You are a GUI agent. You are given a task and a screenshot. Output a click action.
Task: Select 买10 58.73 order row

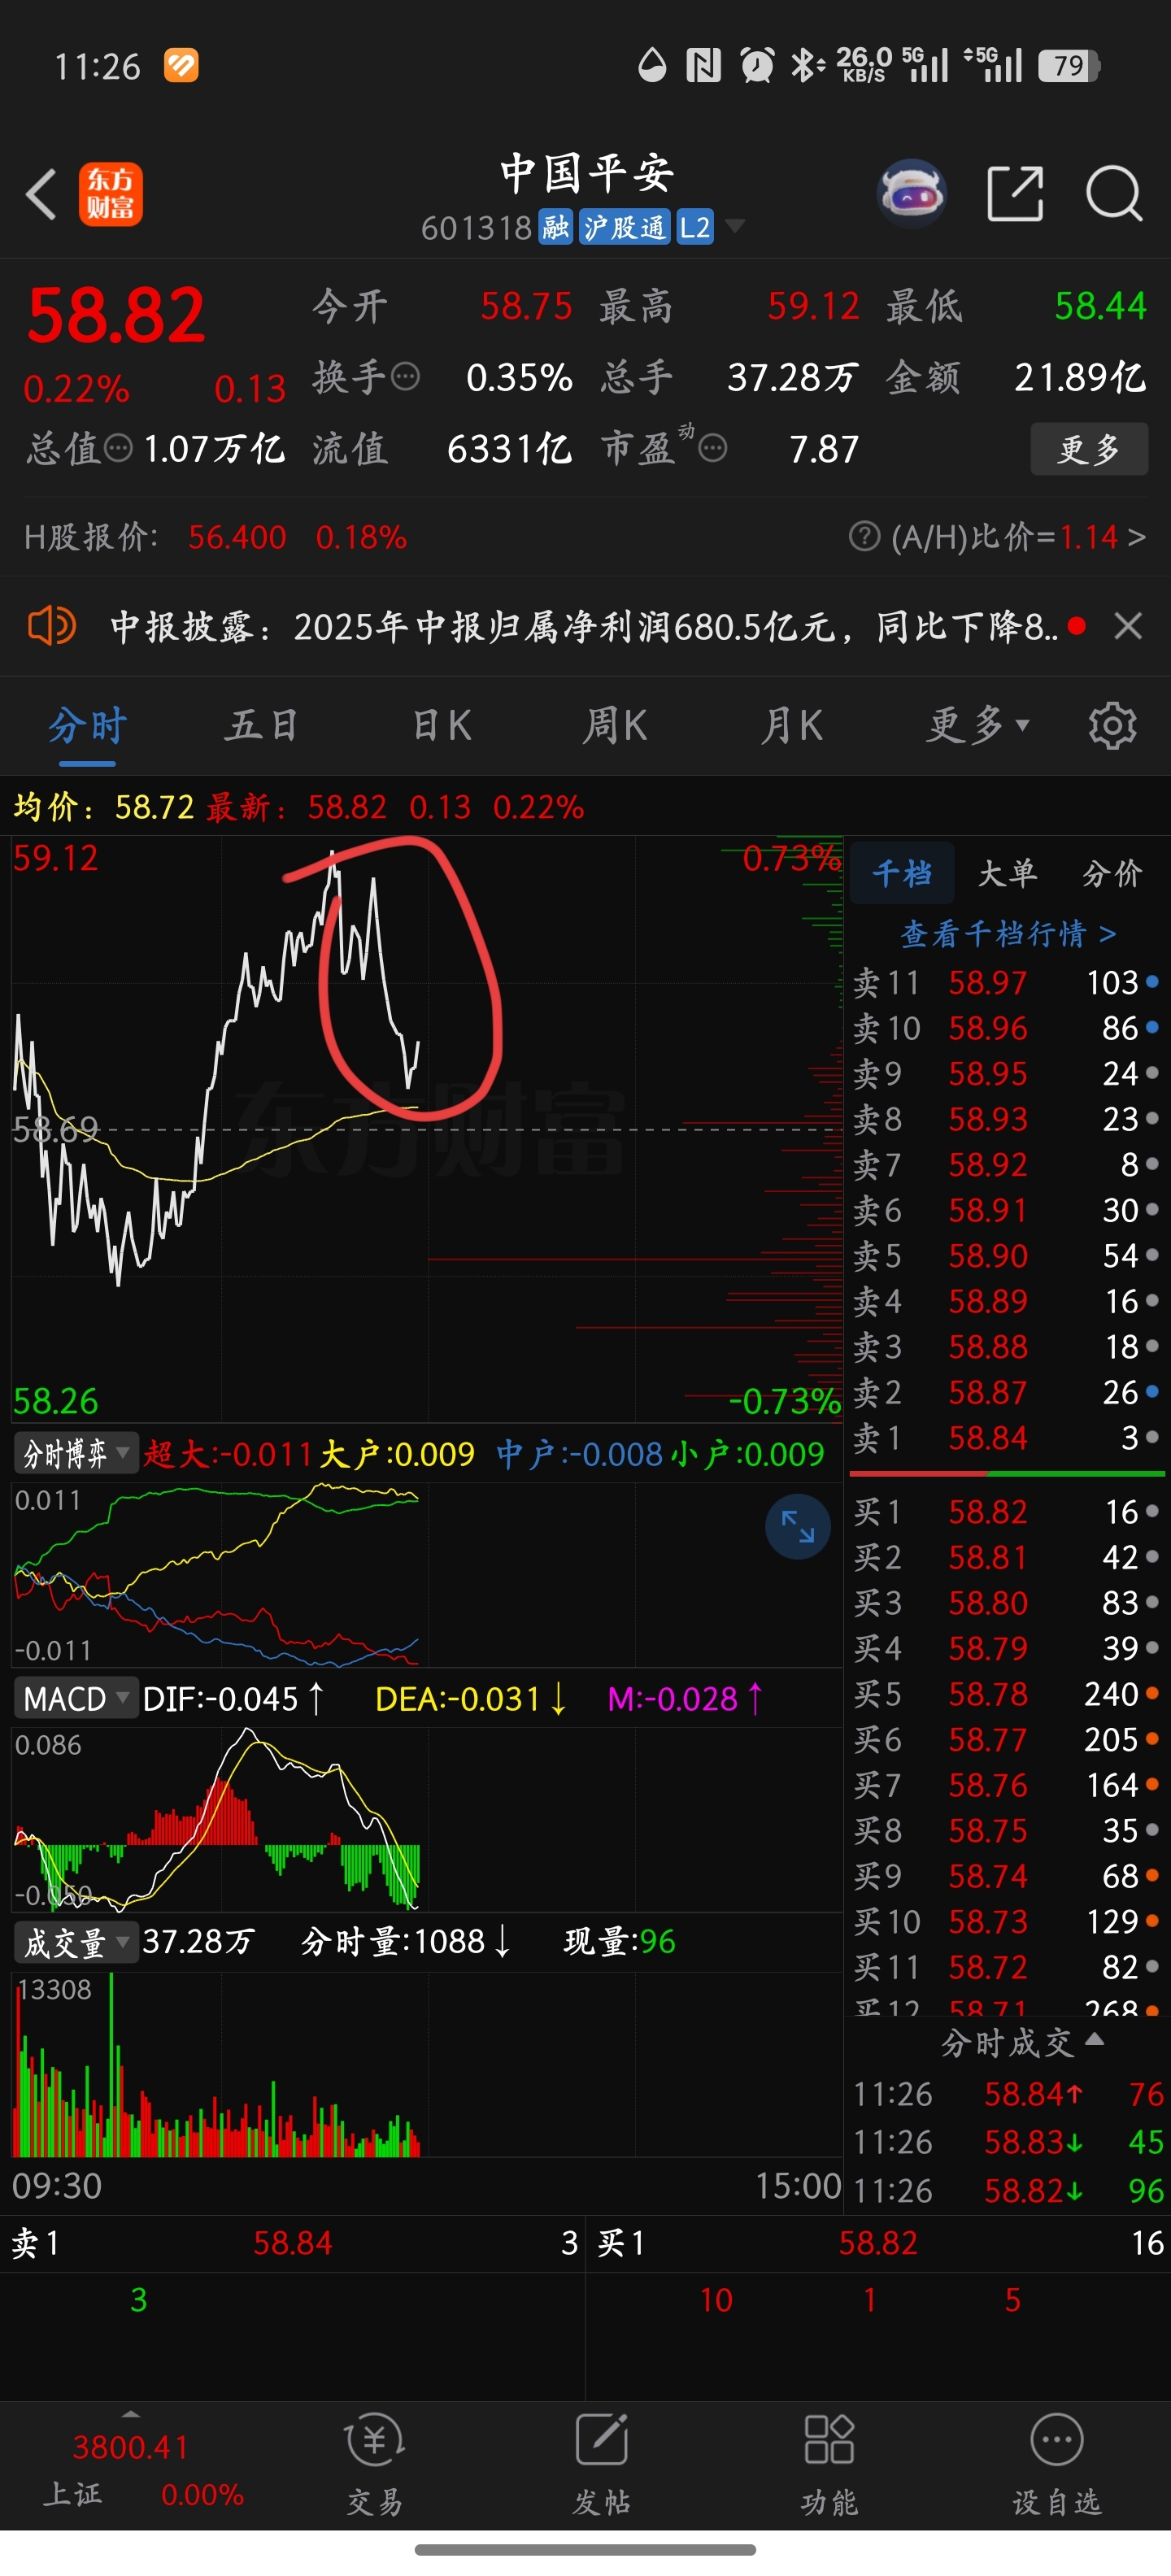pyautogui.click(x=1006, y=1921)
